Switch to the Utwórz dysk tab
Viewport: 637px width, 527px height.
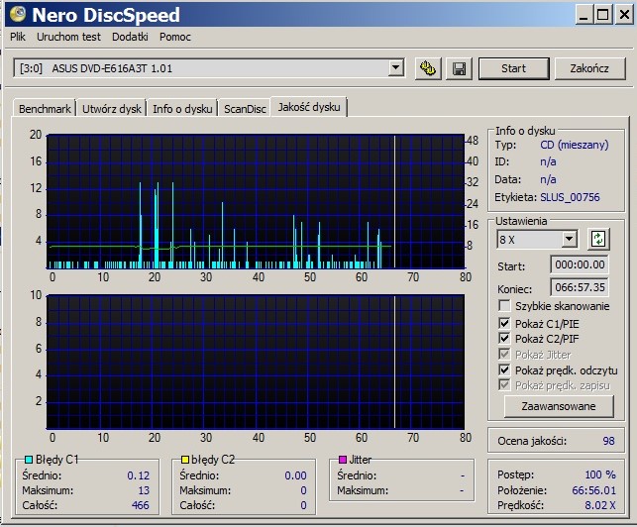tap(112, 109)
